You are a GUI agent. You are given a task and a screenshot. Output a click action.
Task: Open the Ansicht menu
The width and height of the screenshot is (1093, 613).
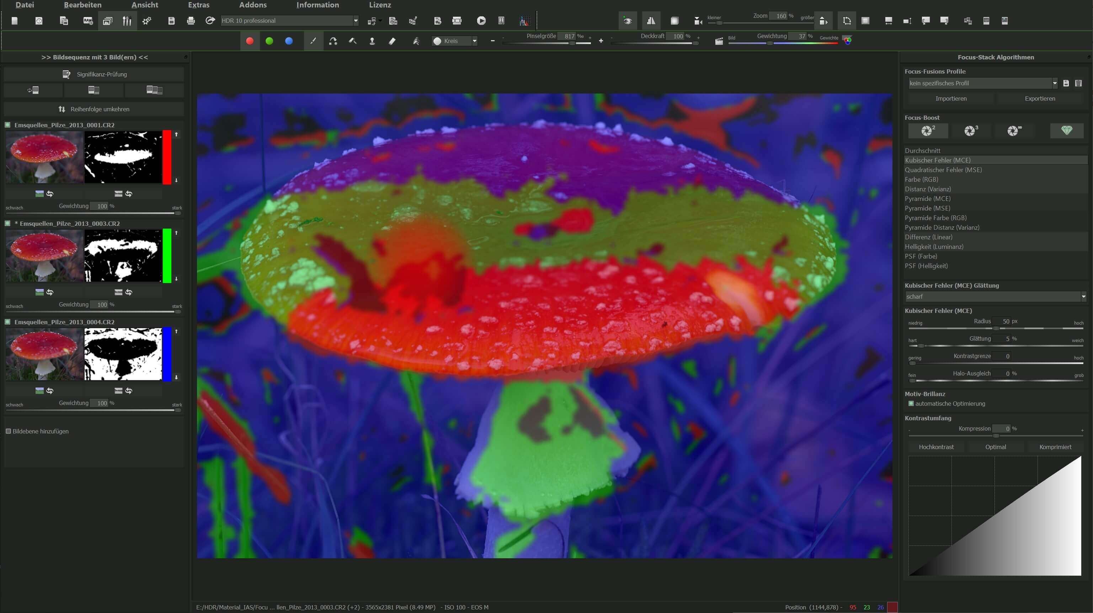pyautogui.click(x=145, y=5)
